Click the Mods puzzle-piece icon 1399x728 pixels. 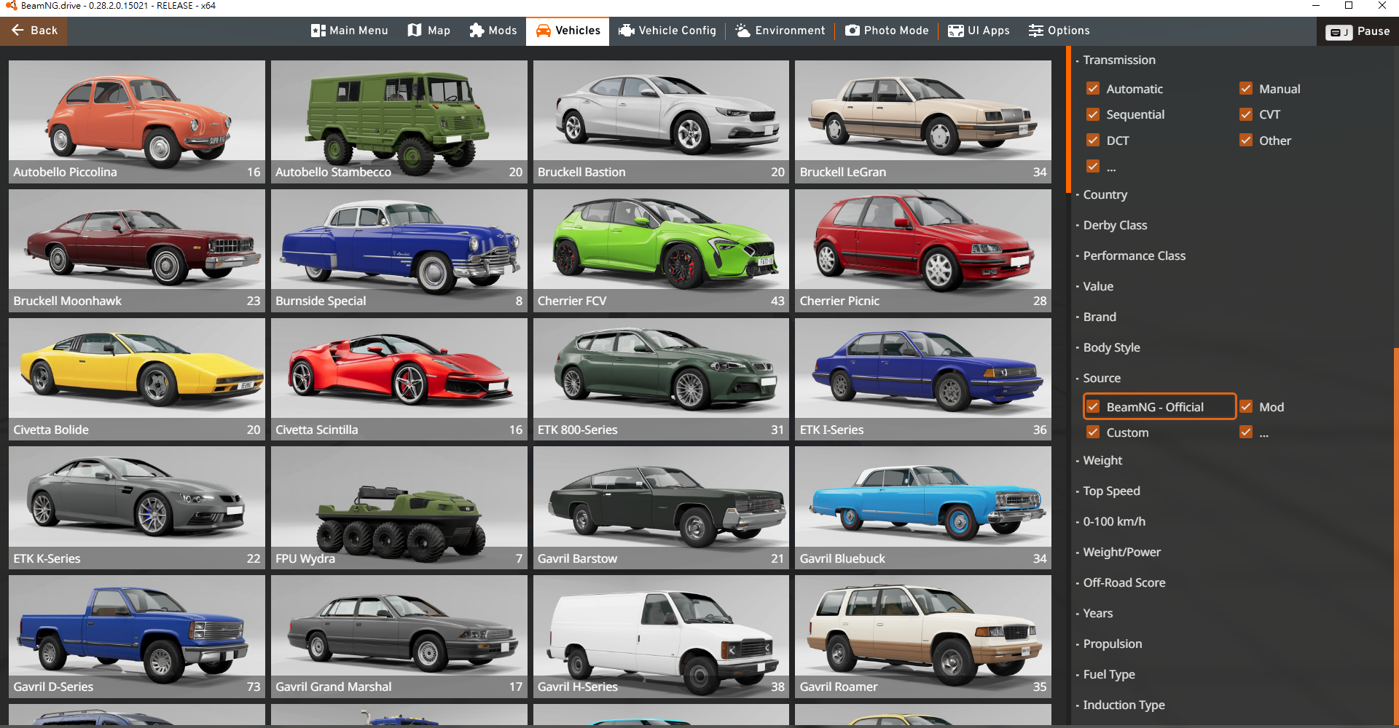tap(477, 31)
